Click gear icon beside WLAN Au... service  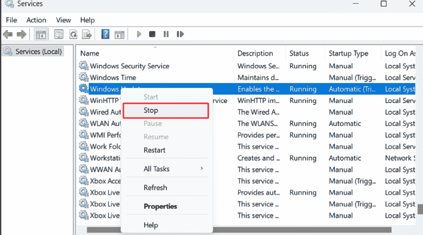[84, 123]
